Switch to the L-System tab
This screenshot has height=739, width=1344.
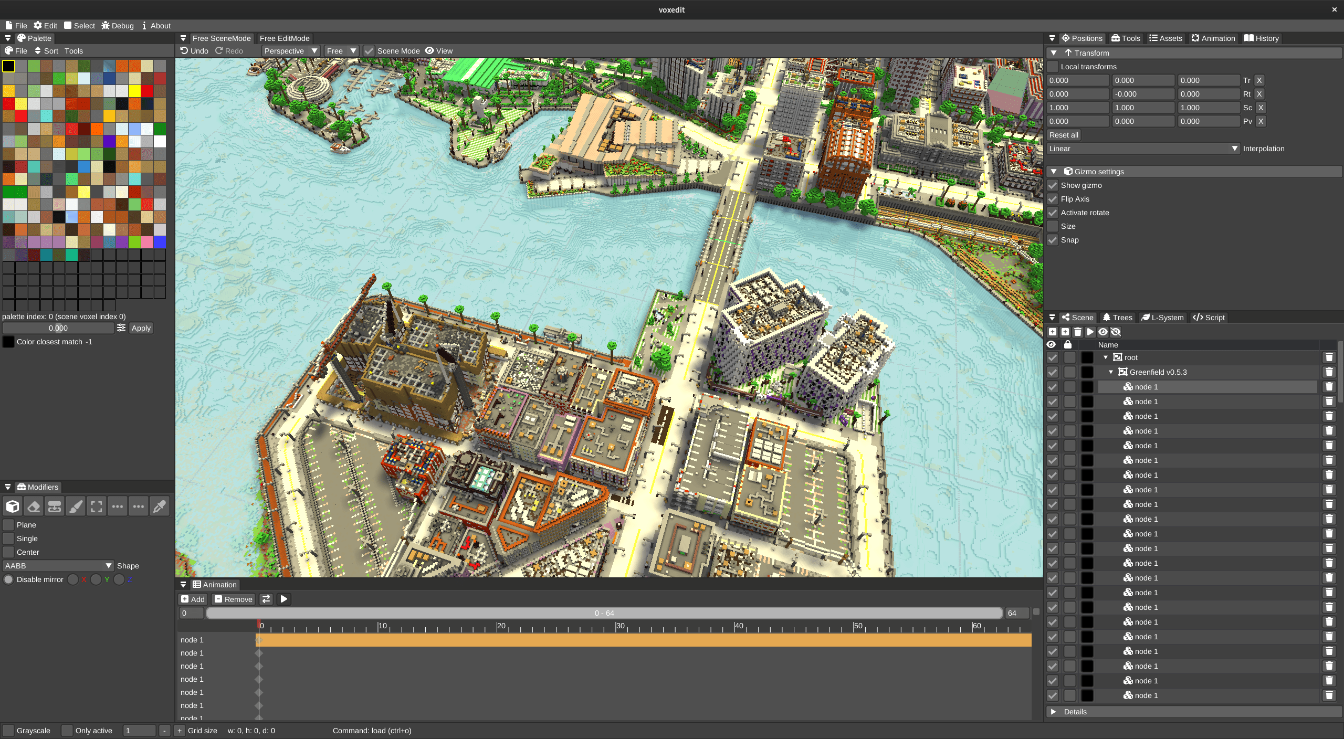(x=1162, y=318)
